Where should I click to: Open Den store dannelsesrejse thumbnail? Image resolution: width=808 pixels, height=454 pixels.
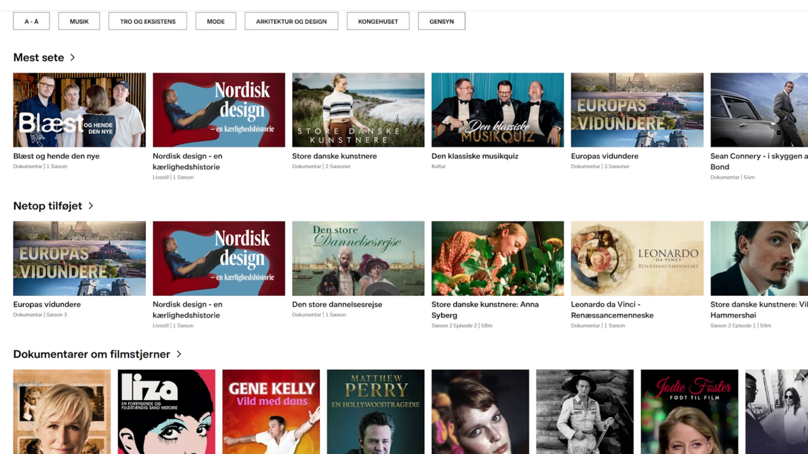click(358, 258)
